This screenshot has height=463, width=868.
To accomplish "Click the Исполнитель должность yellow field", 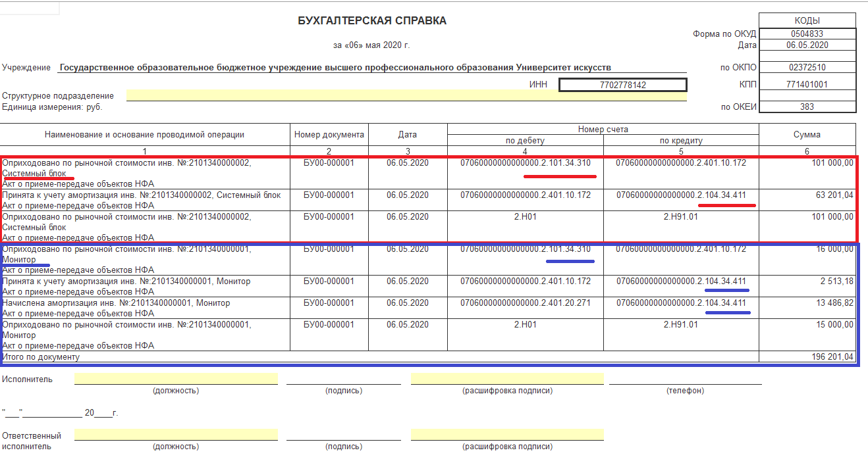I will click(176, 379).
